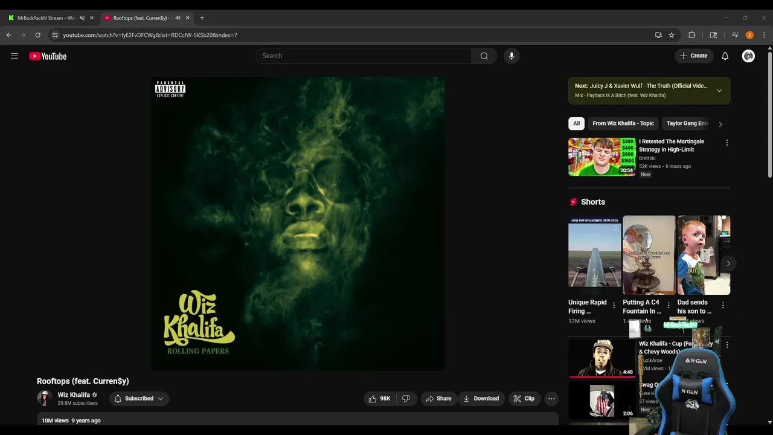Image resolution: width=773 pixels, height=435 pixels.
Task: Open Chrome profile Z avatar
Action: [x=749, y=35]
